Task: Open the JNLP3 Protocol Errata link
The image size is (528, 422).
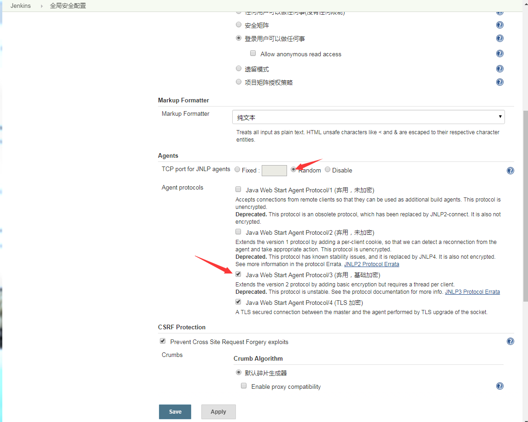Action: click(472, 292)
